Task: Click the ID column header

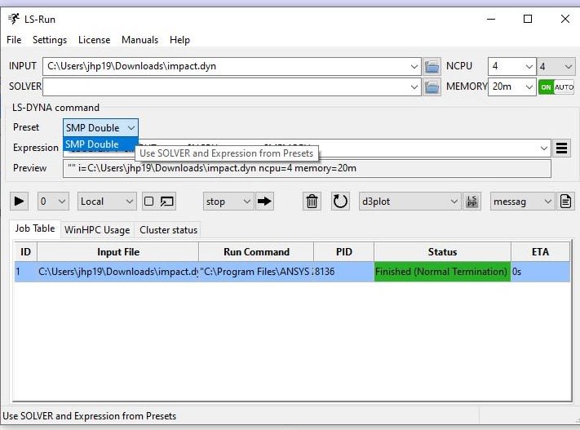Action: click(25, 252)
